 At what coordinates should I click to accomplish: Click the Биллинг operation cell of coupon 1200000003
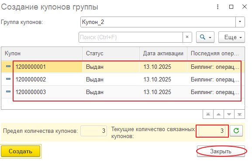point(215,92)
